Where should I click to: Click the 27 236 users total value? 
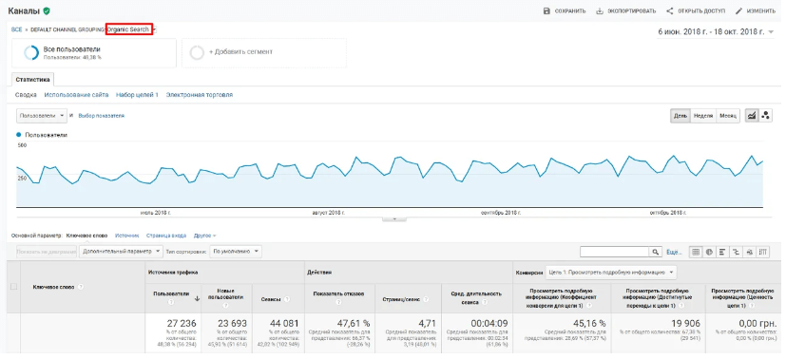tap(181, 324)
